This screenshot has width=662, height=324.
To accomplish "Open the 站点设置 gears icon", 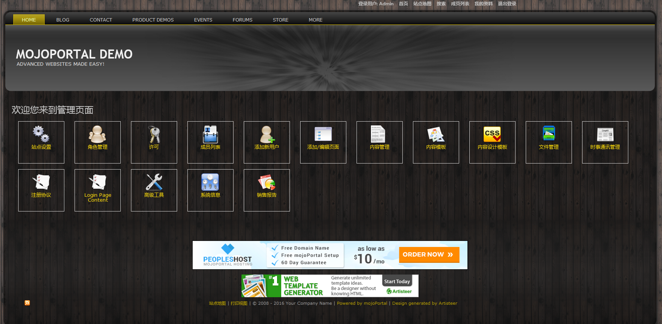I will click(x=41, y=134).
